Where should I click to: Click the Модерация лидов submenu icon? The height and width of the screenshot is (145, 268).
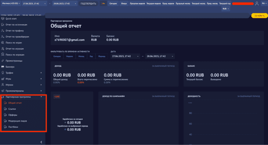5,121
